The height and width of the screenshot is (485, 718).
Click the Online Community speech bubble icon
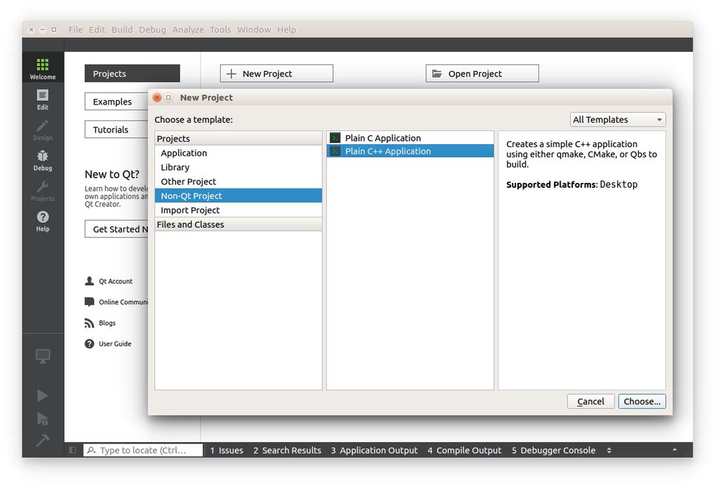tap(89, 302)
